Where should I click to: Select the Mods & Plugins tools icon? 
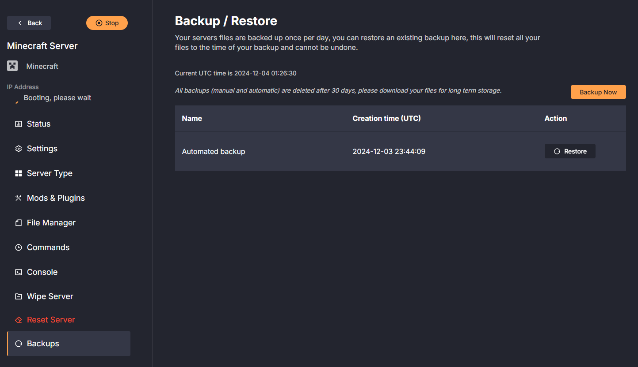tap(19, 198)
